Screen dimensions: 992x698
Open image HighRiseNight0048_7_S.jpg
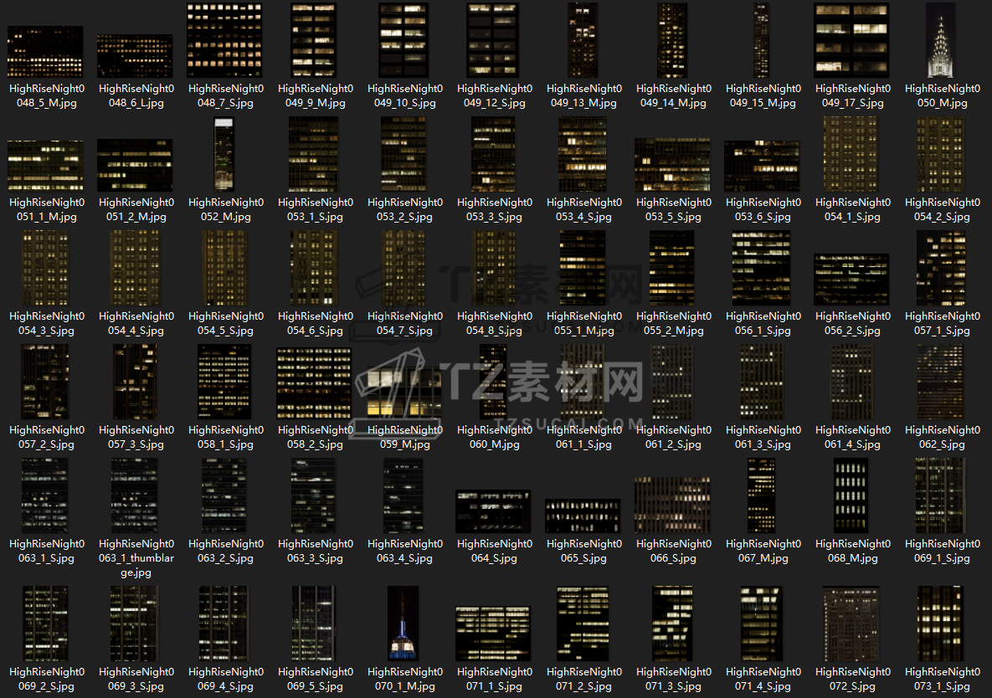pos(224,40)
